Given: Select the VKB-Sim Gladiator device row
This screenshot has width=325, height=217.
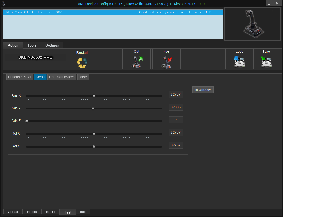Looking at the screenshot, I should (x=113, y=12).
